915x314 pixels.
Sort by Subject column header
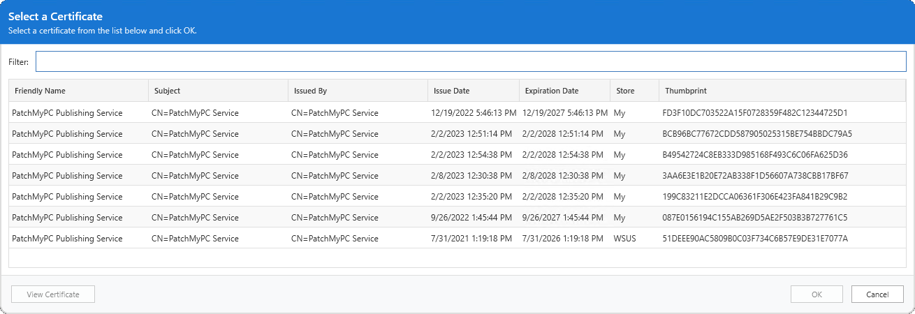pos(218,91)
